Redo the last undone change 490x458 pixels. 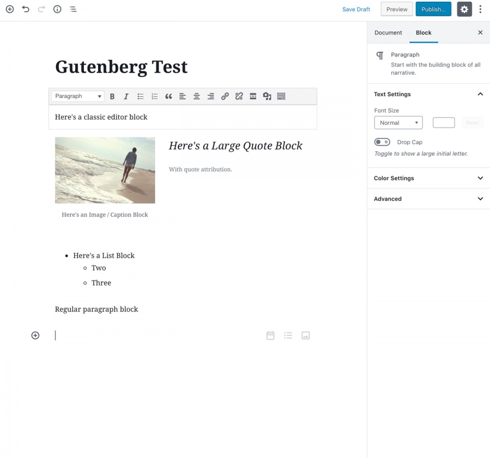(x=41, y=9)
